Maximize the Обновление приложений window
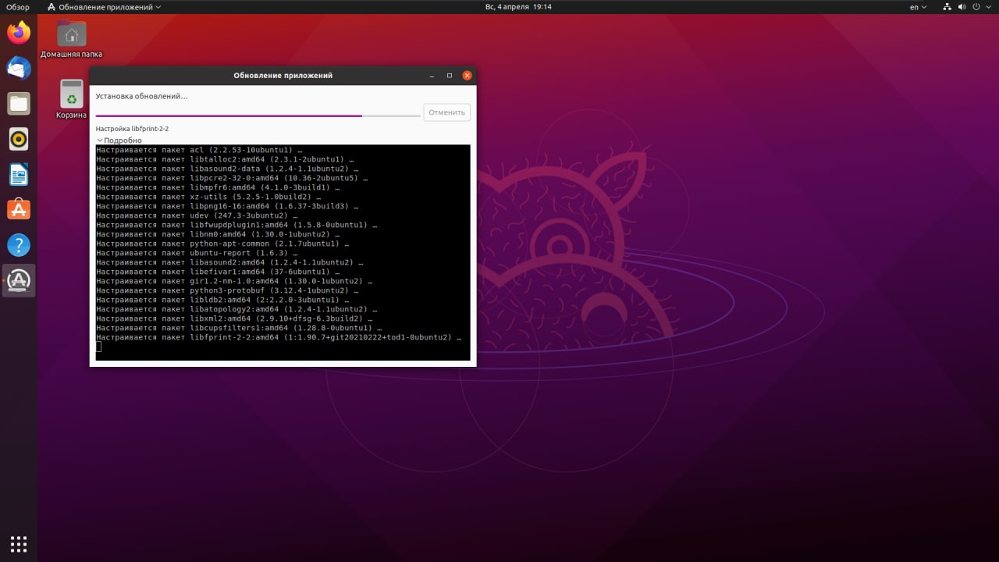Image resolution: width=999 pixels, height=562 pixels. click(x=450, y=76)
